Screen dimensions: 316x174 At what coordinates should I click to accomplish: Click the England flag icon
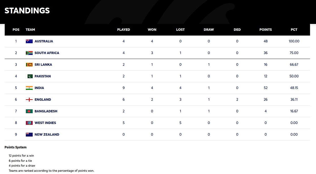(x=29, y=100)
